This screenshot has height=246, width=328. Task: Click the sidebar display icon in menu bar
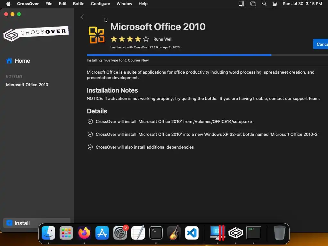(242, 4)
